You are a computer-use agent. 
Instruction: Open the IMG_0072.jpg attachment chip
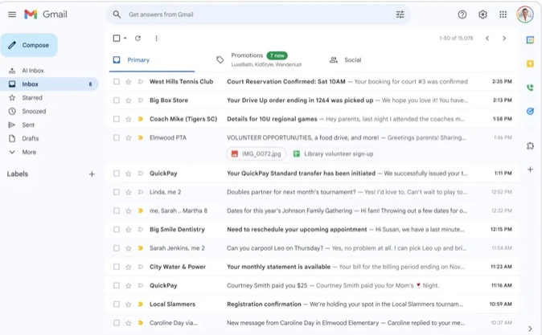pos(257,153)
